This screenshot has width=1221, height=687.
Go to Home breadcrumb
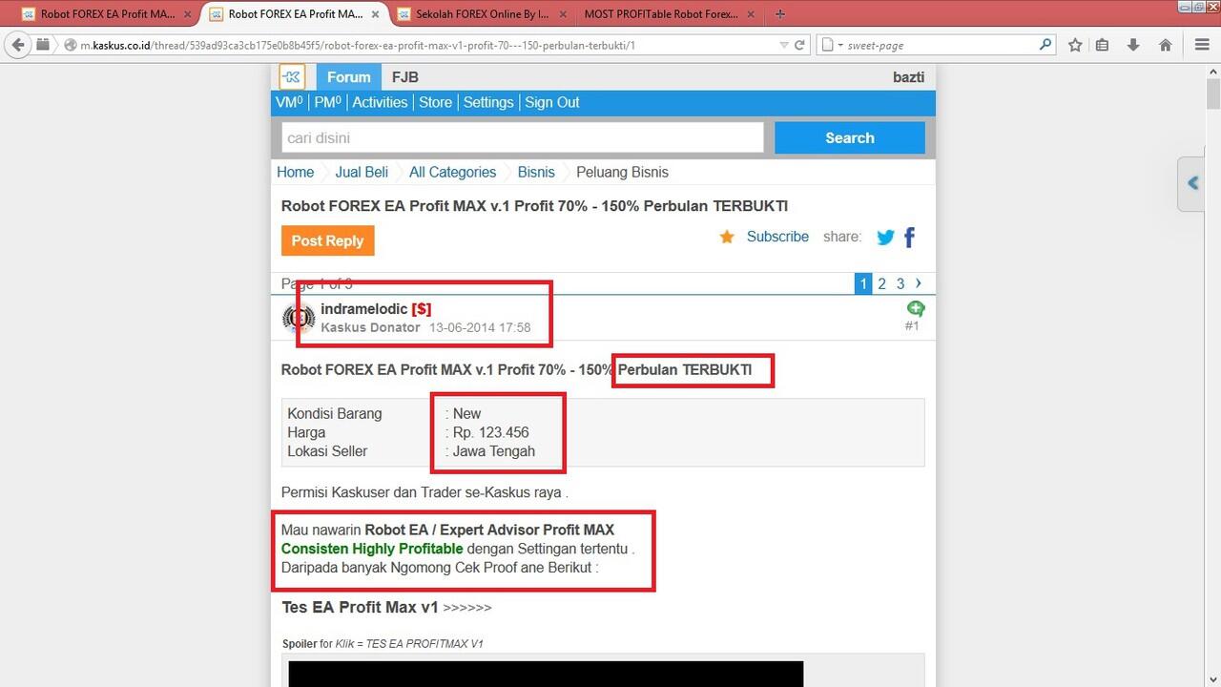(295, 172)
